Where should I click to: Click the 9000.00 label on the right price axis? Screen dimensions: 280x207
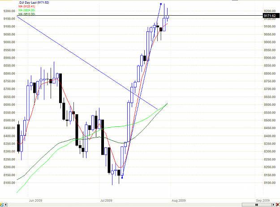point(270,42)
